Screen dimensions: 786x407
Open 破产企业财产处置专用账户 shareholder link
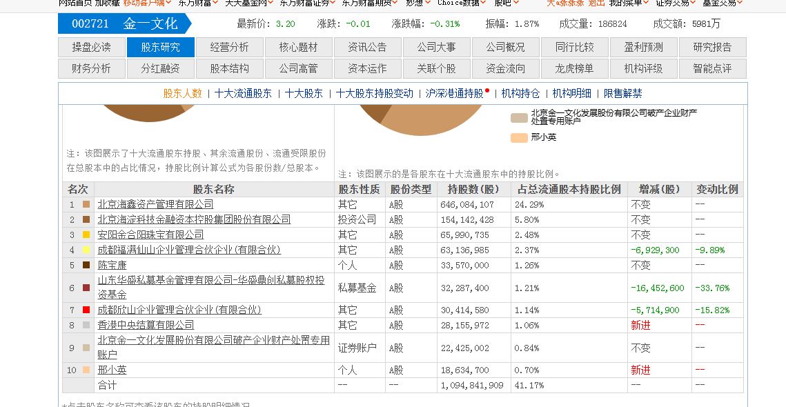[x=213, y=348]
